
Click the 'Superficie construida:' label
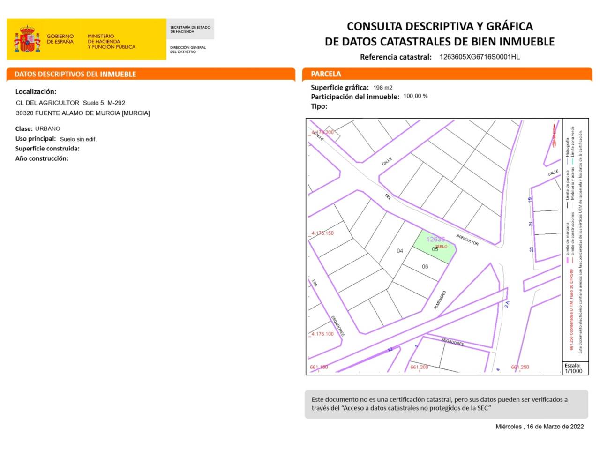click(47, 149)
